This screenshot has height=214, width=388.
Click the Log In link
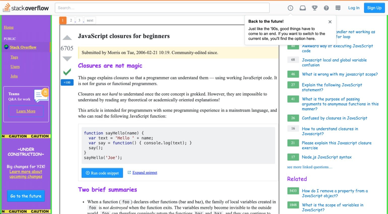click(354, 8)
